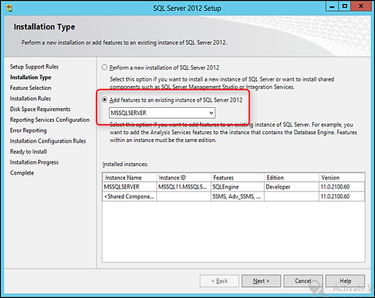Select Add features to existing instance option
The height and width of the screenshot is (298, 375).
104,100
